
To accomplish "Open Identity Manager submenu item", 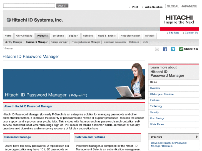I will [x=13, y=42].
